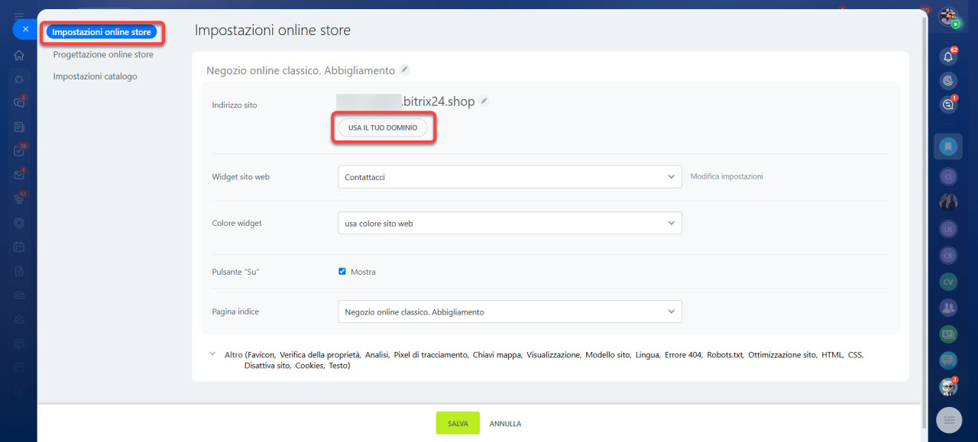Edit the site address with the pencil icon
The height and width of the screenshot is (442, 978).
pyautogui.click(x=484, y=101)
